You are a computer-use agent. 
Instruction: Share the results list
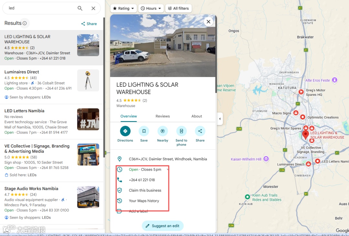pyautogui.click(x=89, y=24)
